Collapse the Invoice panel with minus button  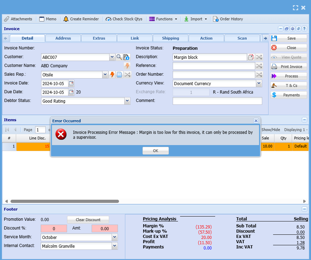(x=280, y=29)
